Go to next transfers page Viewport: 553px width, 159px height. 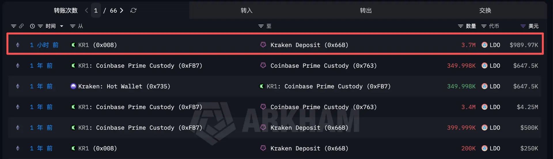(122, 10)
